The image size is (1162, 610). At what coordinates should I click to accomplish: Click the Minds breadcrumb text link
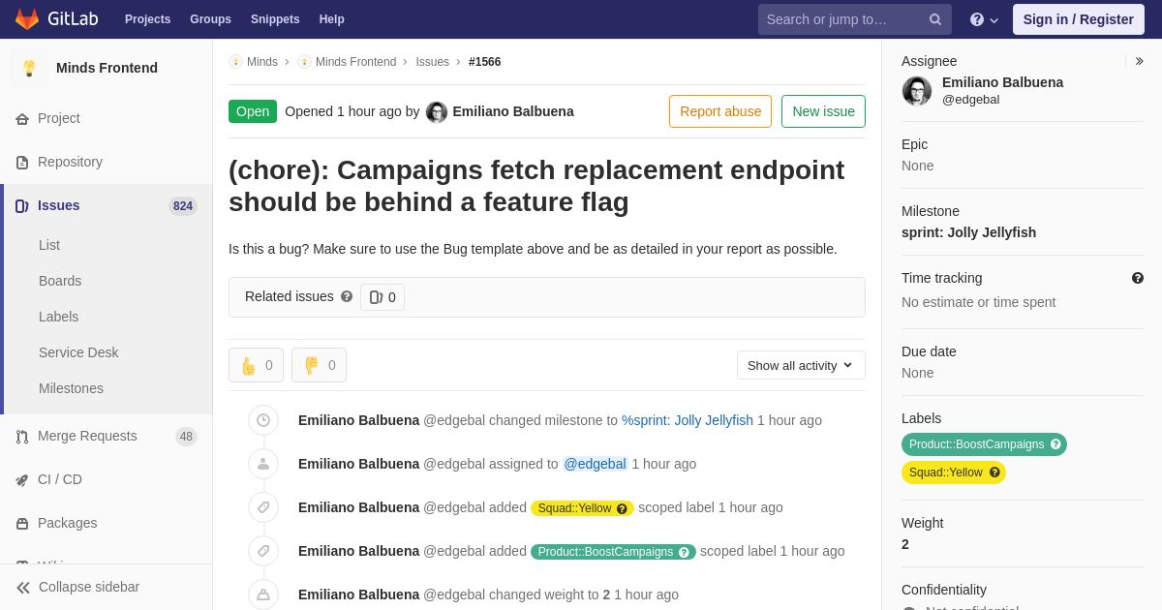262,62
